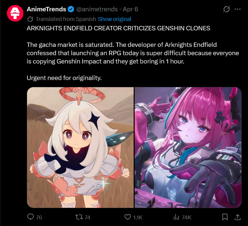The width and height of the screenshot is (248, 226).
Task: Open the Apr 6 post timestamp
Action: pyautogui.click(x=130, y=9)
